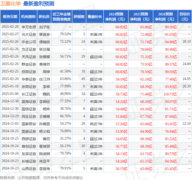Click the 研报数 column header

click(x=79, y=17)
